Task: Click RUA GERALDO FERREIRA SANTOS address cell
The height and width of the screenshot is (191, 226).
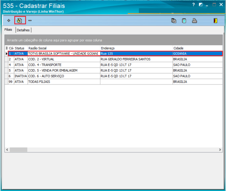Action: tap(136, 59)
